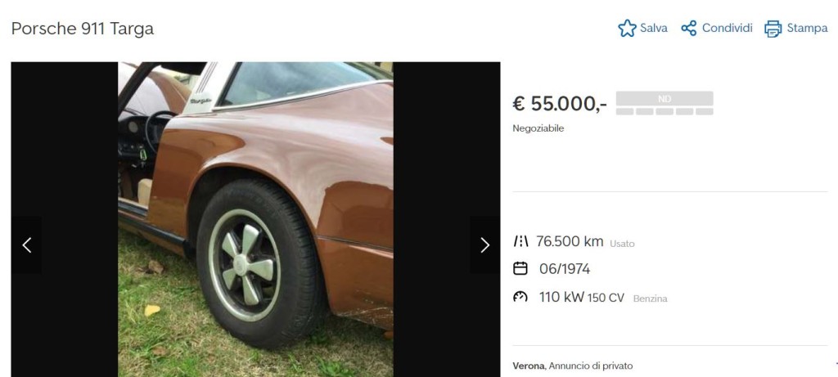Click the power gauge icon
Image resolution: width=838 pixels, height=377 pixels.
click(x=520, y=297)
